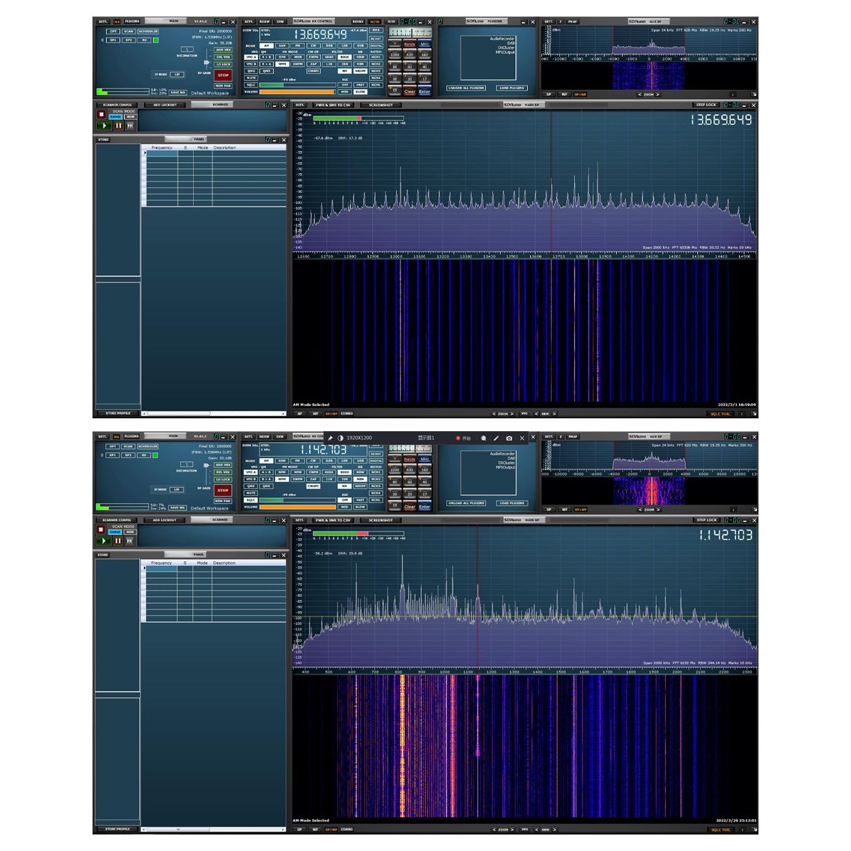Switch to SP view in lower MAIN SP
Image resolution: width=851 pixels, height=851 pixels.
pyautogui.click(x=300, y=829)
